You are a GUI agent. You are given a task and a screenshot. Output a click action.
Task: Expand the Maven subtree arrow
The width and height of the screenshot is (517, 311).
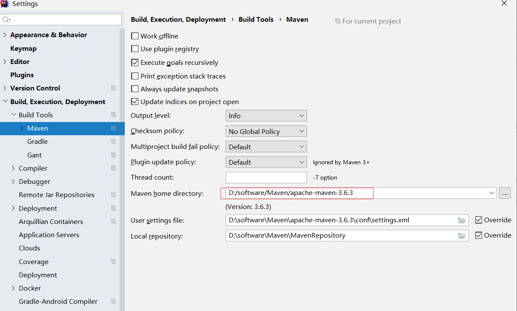click(22, 128)
